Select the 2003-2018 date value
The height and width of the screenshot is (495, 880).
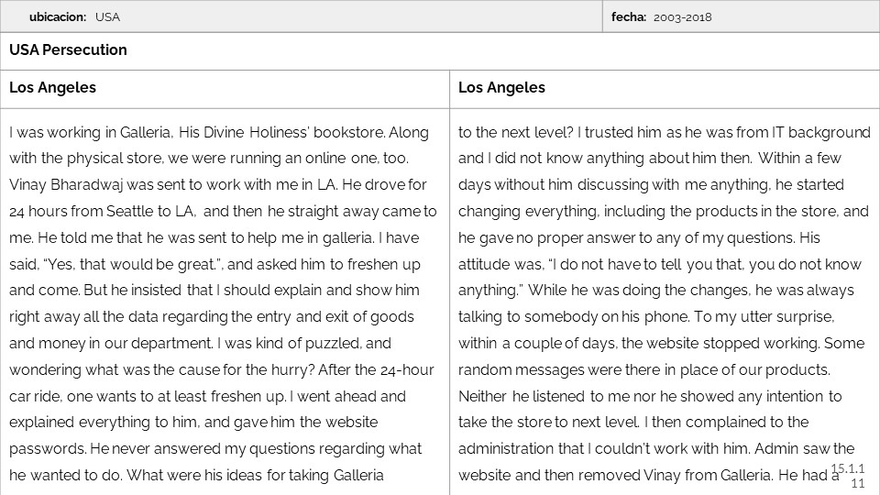(x=683, y=16)
